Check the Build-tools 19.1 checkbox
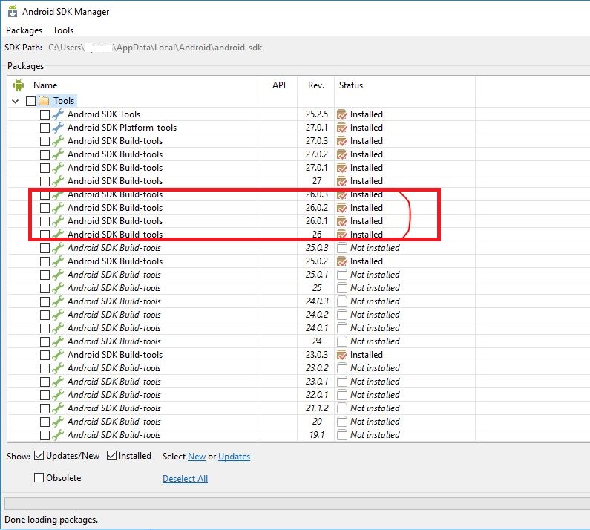Viewport: 590px width, 530px height. pos(45,435)
